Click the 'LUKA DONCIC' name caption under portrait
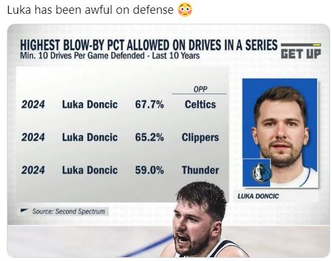Image resolution: width=332 pixels, height=261 pixels. [x=258, y=196]
